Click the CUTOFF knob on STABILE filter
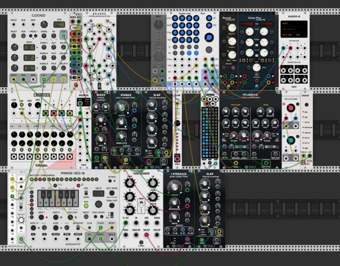 pos(121,107)
